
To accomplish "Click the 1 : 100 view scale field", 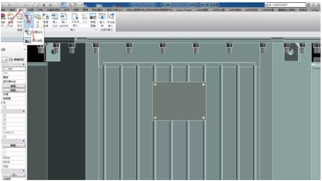I will (x=14, y=69).
